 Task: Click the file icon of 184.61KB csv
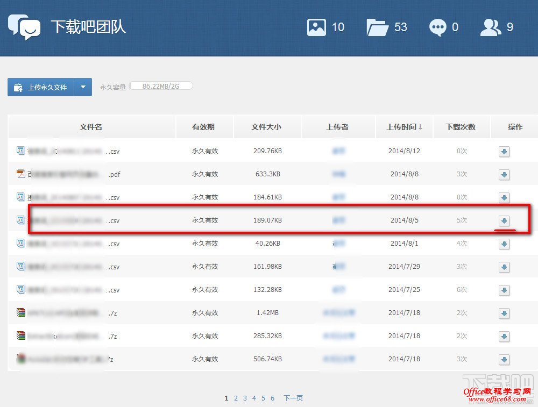(x=20, y=197)
